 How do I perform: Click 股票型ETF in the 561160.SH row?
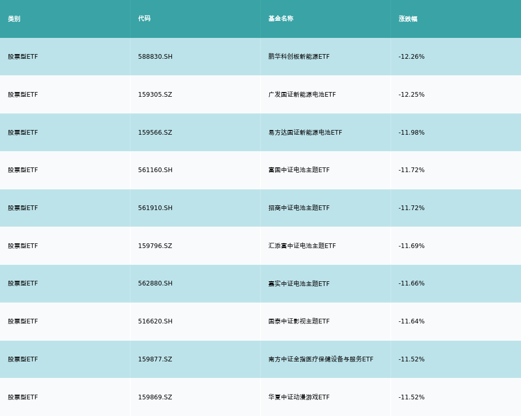[23, 170]
